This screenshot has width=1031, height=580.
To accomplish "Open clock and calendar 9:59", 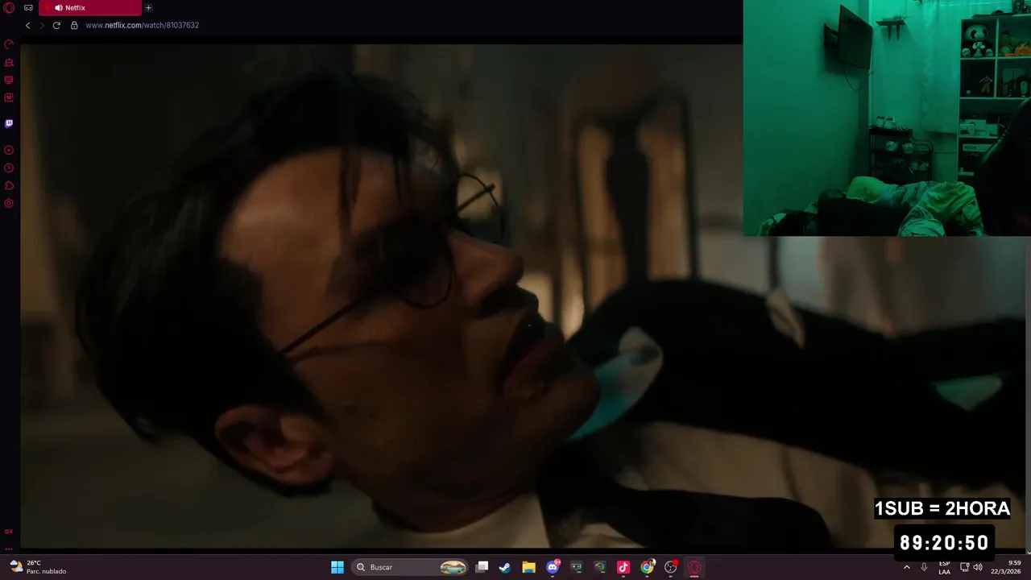I will pyautogui.click(x=1006, y=567).
